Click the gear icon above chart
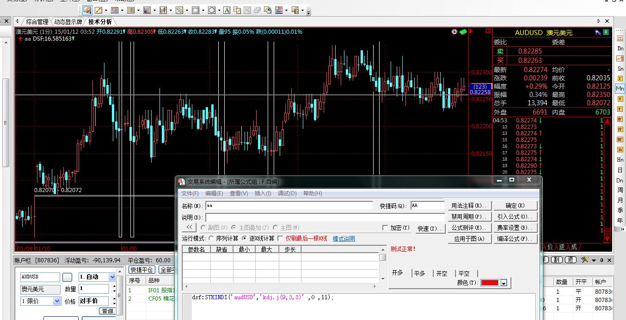Screen dimensions: 626x320 [x=454, y=31]
